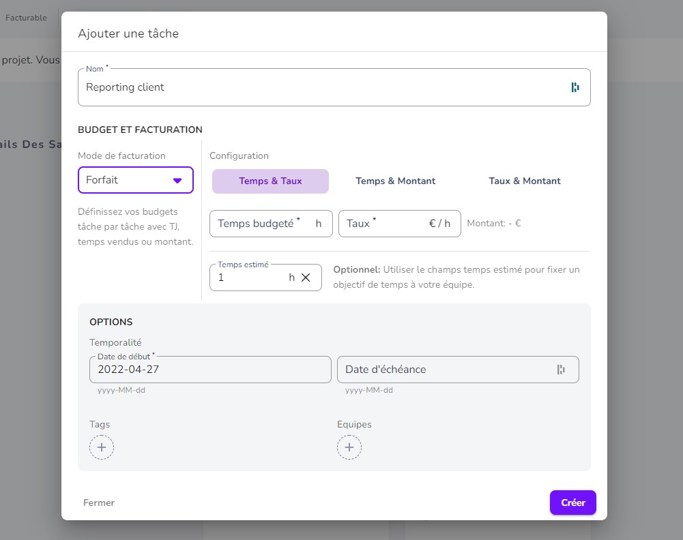Add a tag with the plus icon
The height and width of the screenshot is (540, 683).
pos(102,447)
